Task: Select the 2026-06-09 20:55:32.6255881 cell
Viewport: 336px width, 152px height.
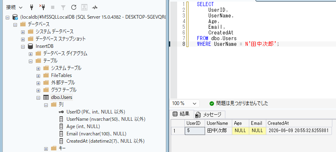Action: pos(299,131)
